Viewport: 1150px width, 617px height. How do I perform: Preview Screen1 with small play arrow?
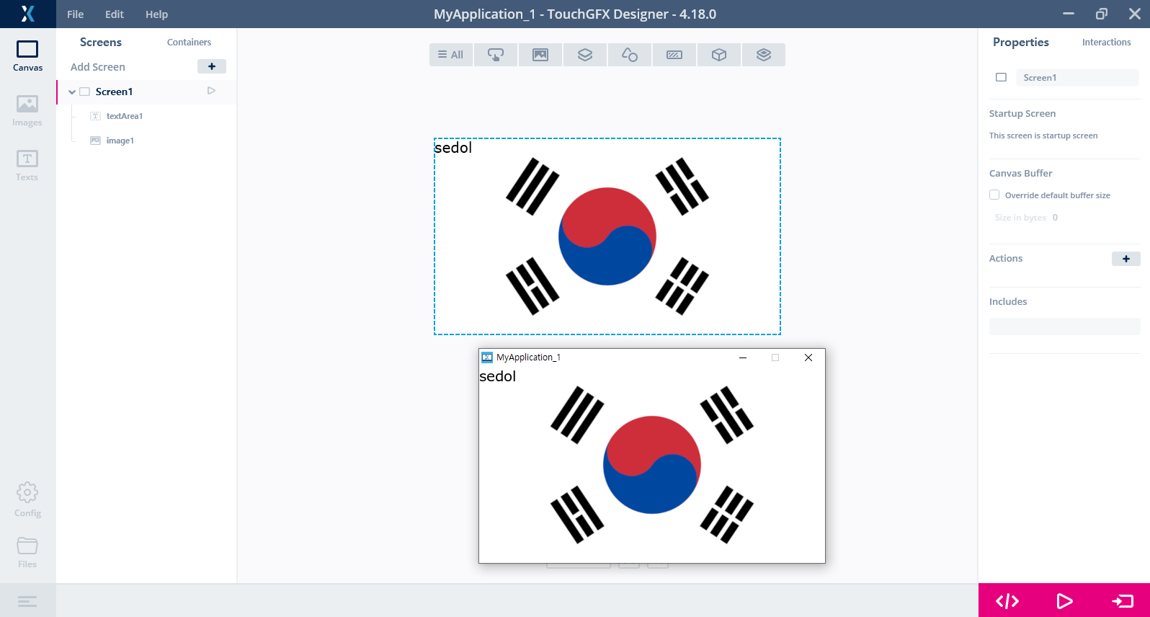pos(211,91)
